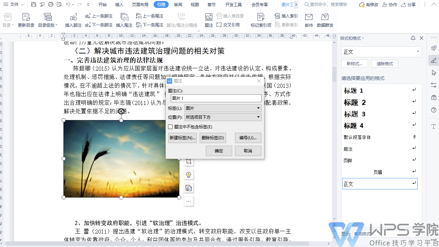The image size is (439, 247).
Task: Click the sliders properties icon in sidebar
Action: click(x=434, y=85)
